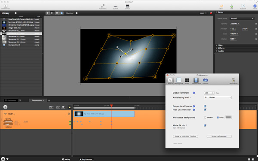Click the Support toolbar icon

pos(243,6)
